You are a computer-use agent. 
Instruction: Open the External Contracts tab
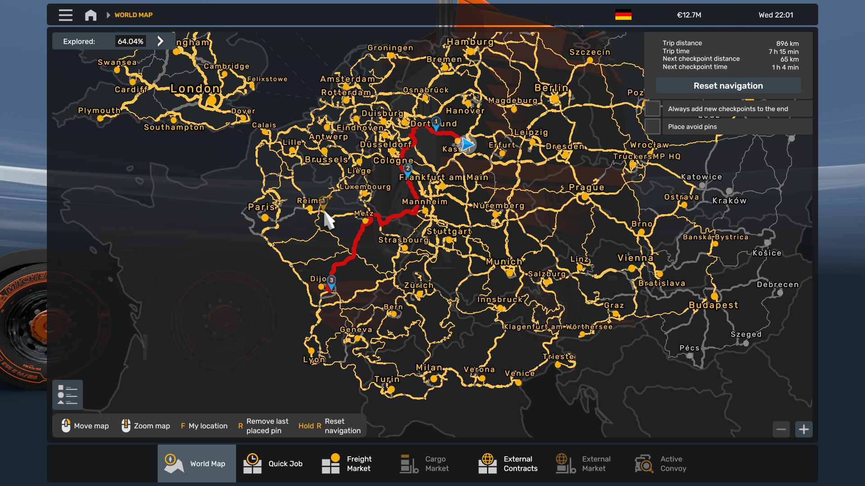click(510, 463)
